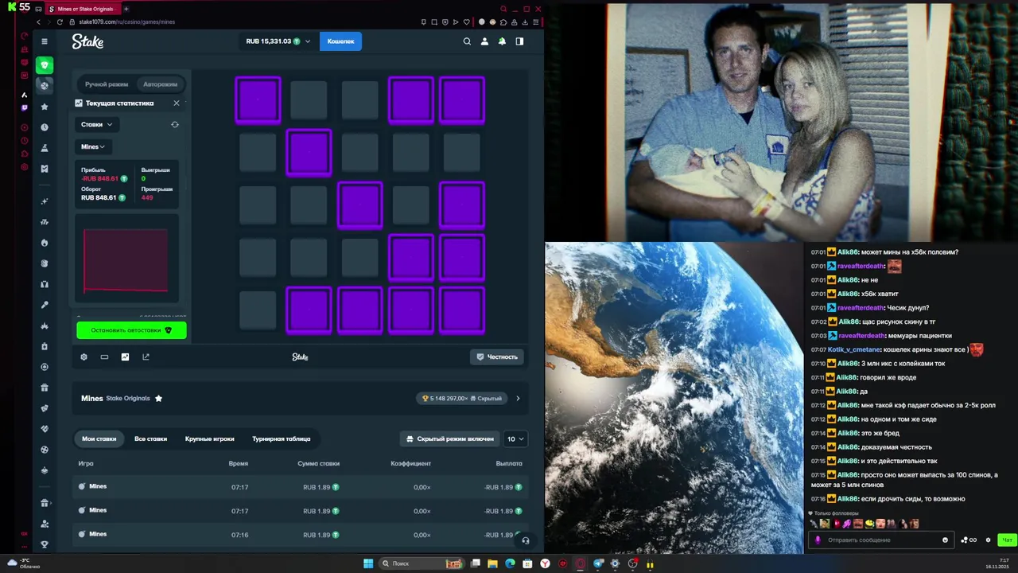Select the dark tile second in the top row
Viewport: 1018px width, 573px height.
coord(309,100)
